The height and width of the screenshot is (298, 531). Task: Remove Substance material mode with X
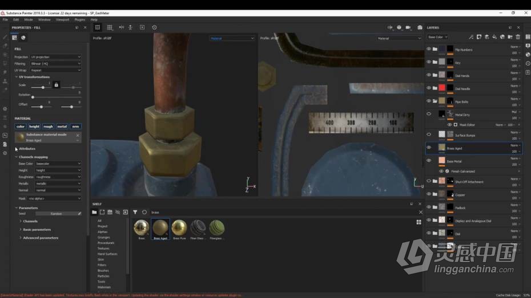coord(78,135)
